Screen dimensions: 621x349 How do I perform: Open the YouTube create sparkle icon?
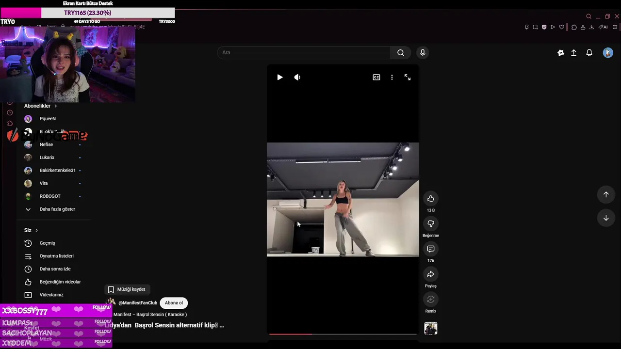[x=561, y=53]
